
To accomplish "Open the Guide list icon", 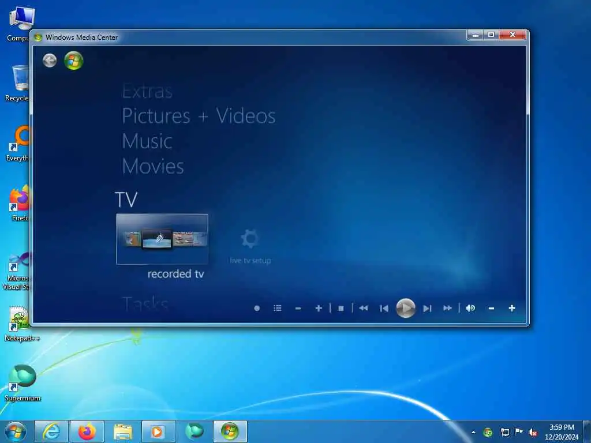I will 278,308.
